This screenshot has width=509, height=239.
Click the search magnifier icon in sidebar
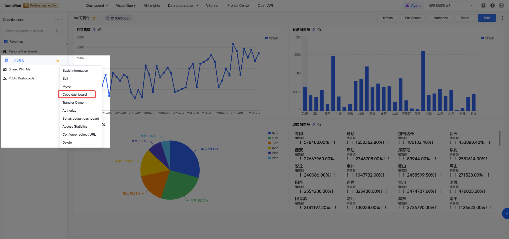[57, 31]
